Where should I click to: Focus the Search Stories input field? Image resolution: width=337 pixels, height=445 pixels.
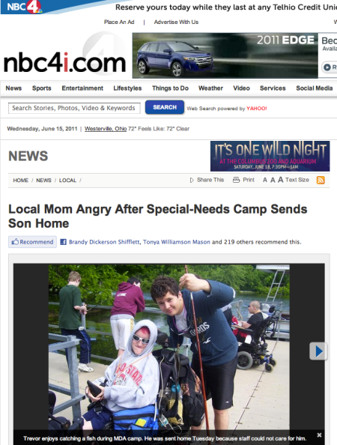tap(74, 108)
